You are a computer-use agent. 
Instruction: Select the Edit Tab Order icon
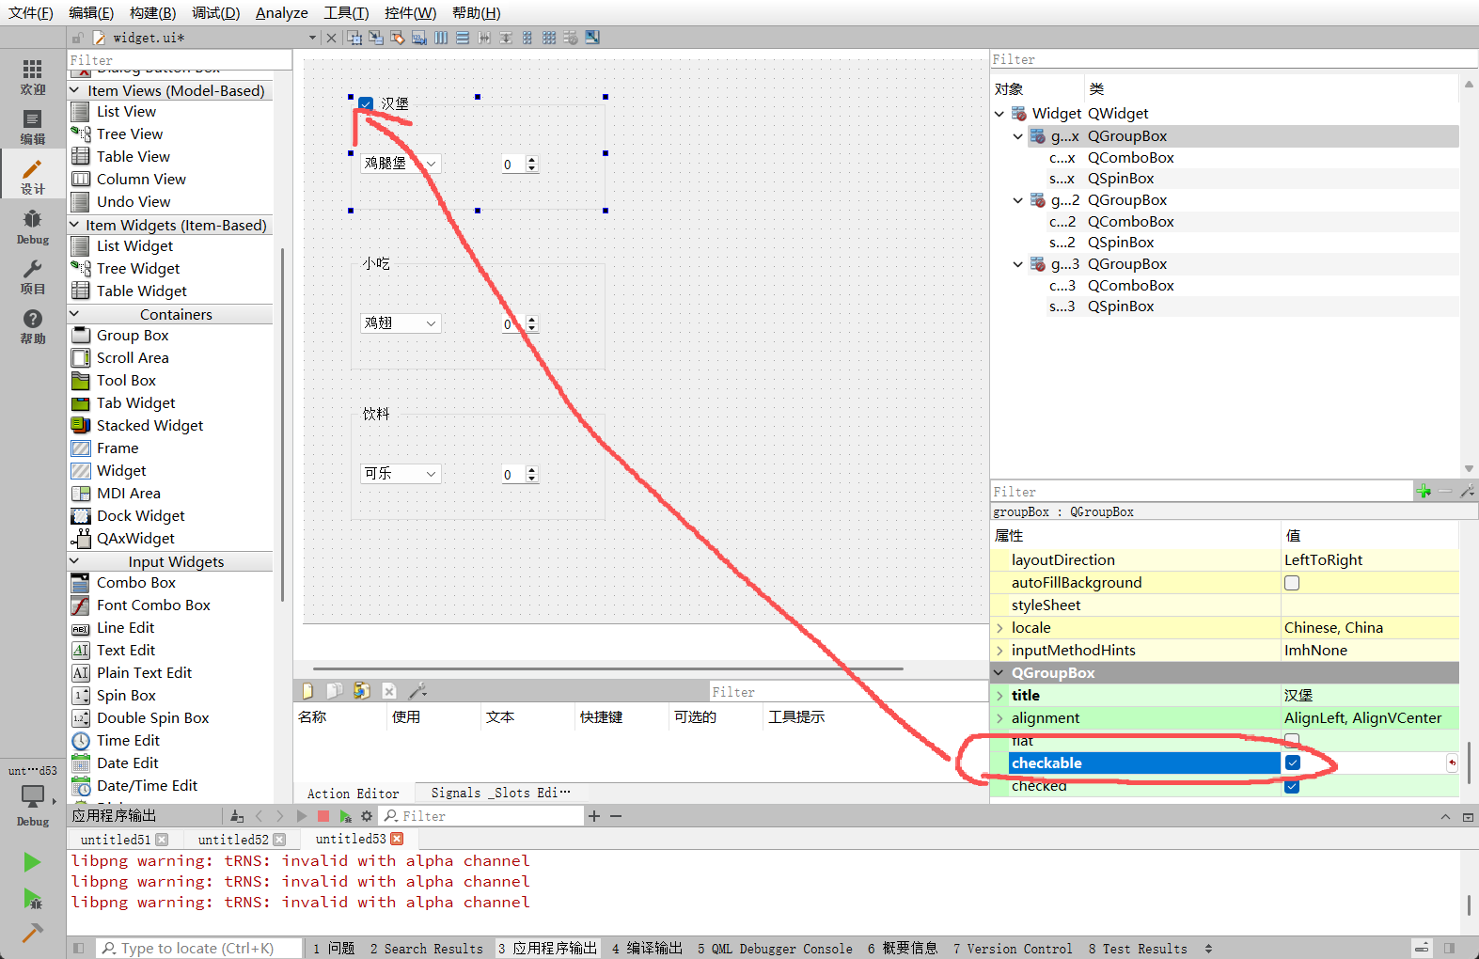coord(419,38)
